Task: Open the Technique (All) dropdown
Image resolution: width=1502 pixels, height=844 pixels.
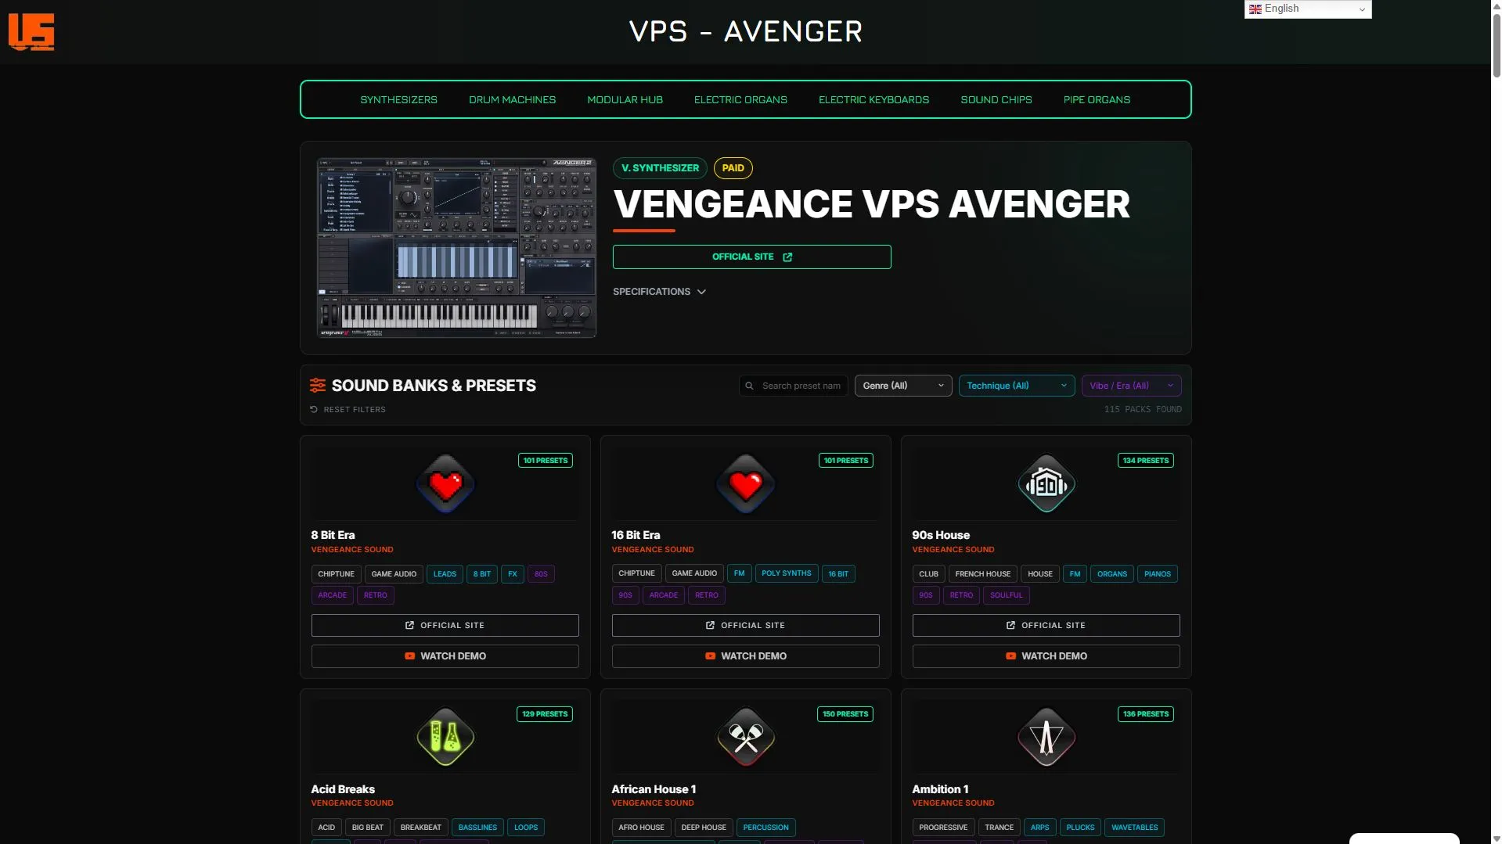Action: click(1016, 386)
